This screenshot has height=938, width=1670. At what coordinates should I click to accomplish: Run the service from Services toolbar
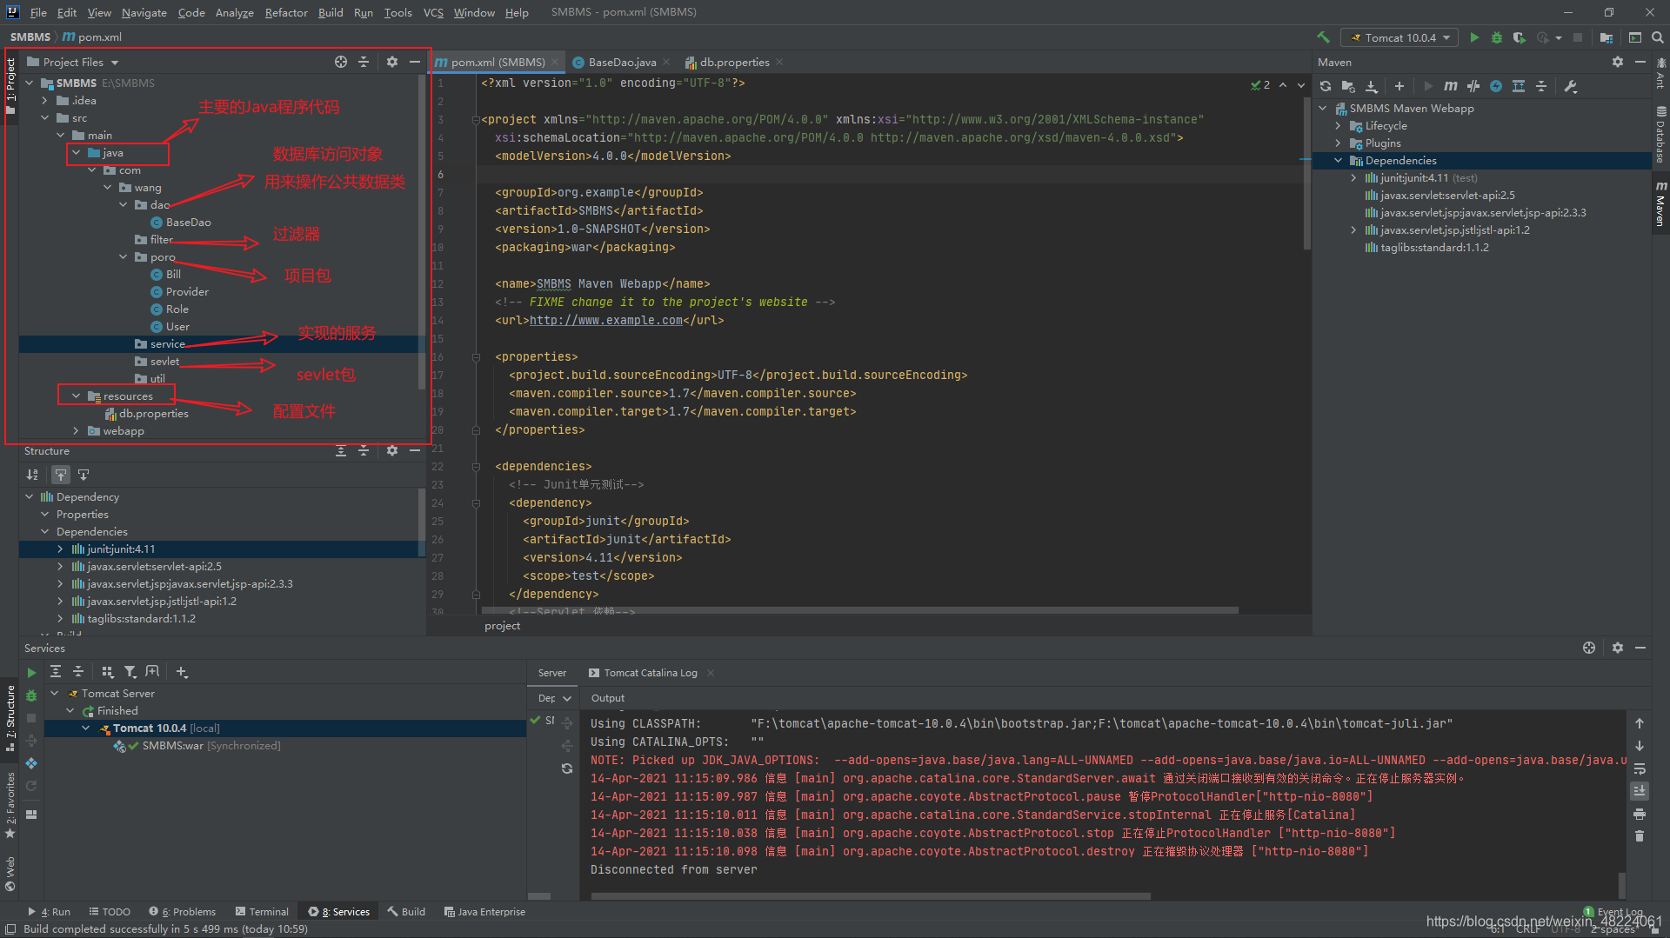coord(31,672)
